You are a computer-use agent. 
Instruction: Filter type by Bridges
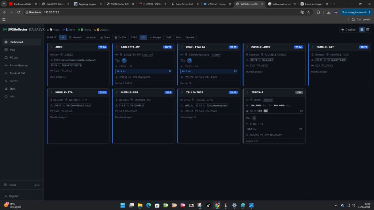(155, 38)
